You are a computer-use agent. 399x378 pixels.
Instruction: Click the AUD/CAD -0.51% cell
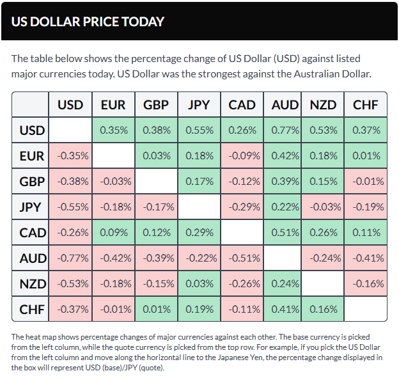coord(241,258)
